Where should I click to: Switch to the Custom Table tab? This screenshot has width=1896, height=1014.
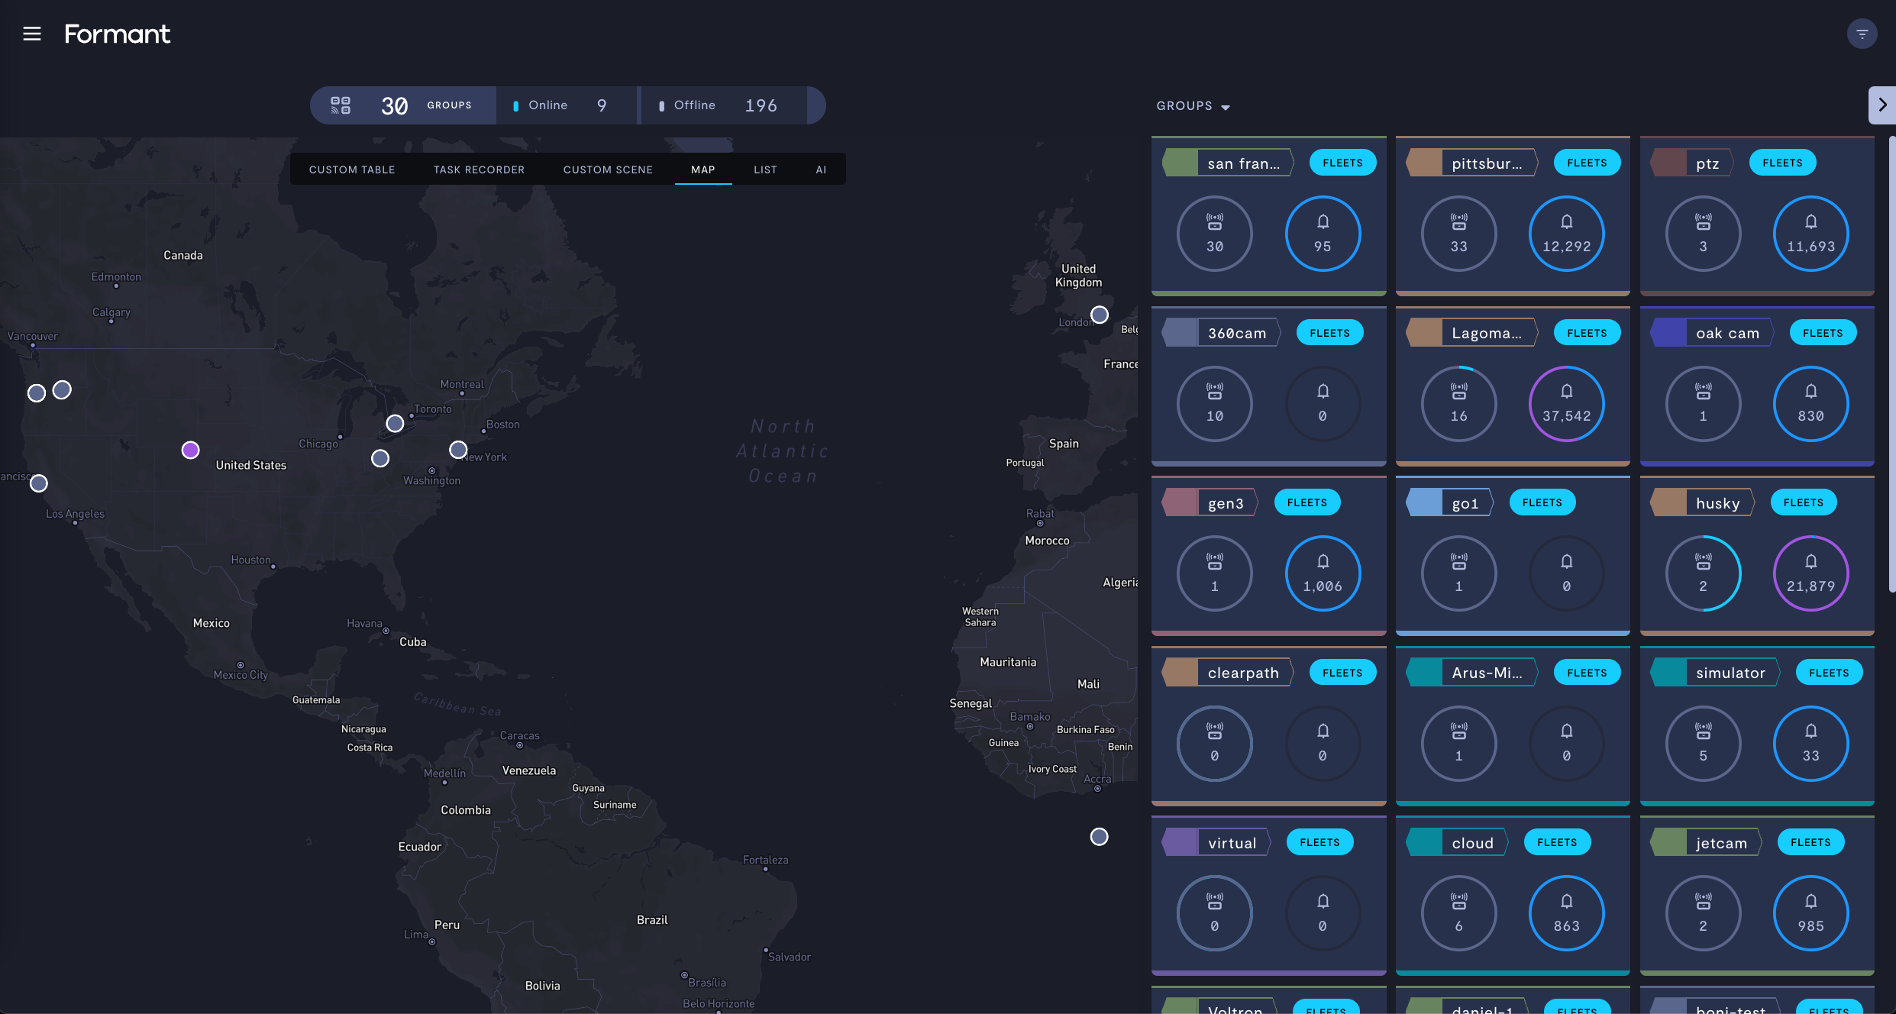tap(352, 170)
